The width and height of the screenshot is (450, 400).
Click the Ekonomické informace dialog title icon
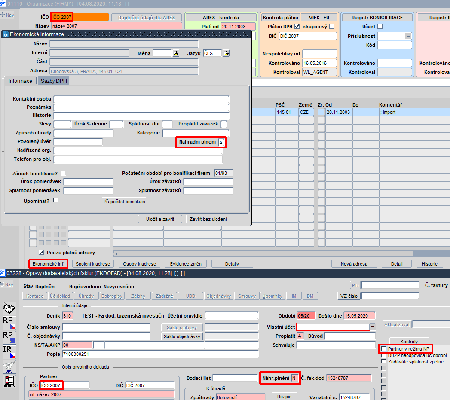click(x=6, y=34)
